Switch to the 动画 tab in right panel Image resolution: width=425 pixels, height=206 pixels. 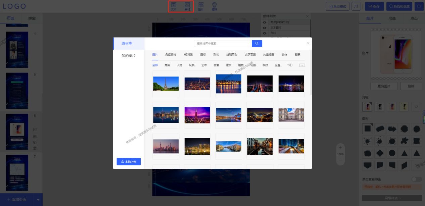point(392,18)
